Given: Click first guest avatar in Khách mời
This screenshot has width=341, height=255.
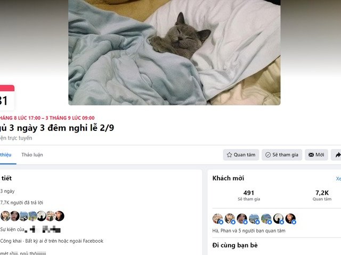Looking at the screenshot, I should click(x=218, y=218).
